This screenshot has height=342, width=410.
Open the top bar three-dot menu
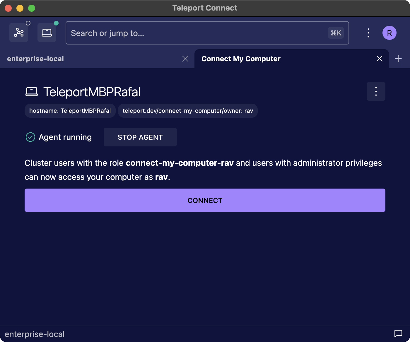[368, 33]
